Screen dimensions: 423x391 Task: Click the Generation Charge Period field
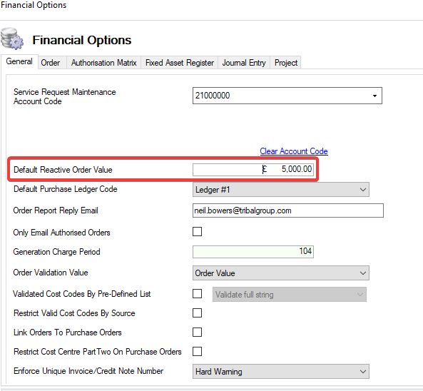(253, 251)
